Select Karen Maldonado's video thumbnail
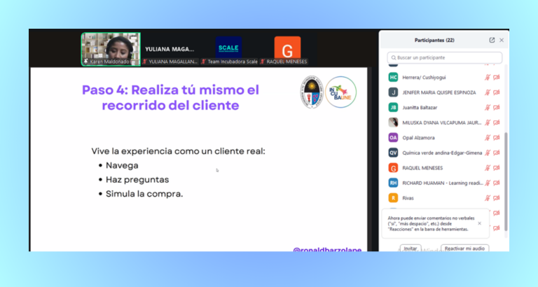The height and width of the screenshot is (287, 538). [111, 48]
